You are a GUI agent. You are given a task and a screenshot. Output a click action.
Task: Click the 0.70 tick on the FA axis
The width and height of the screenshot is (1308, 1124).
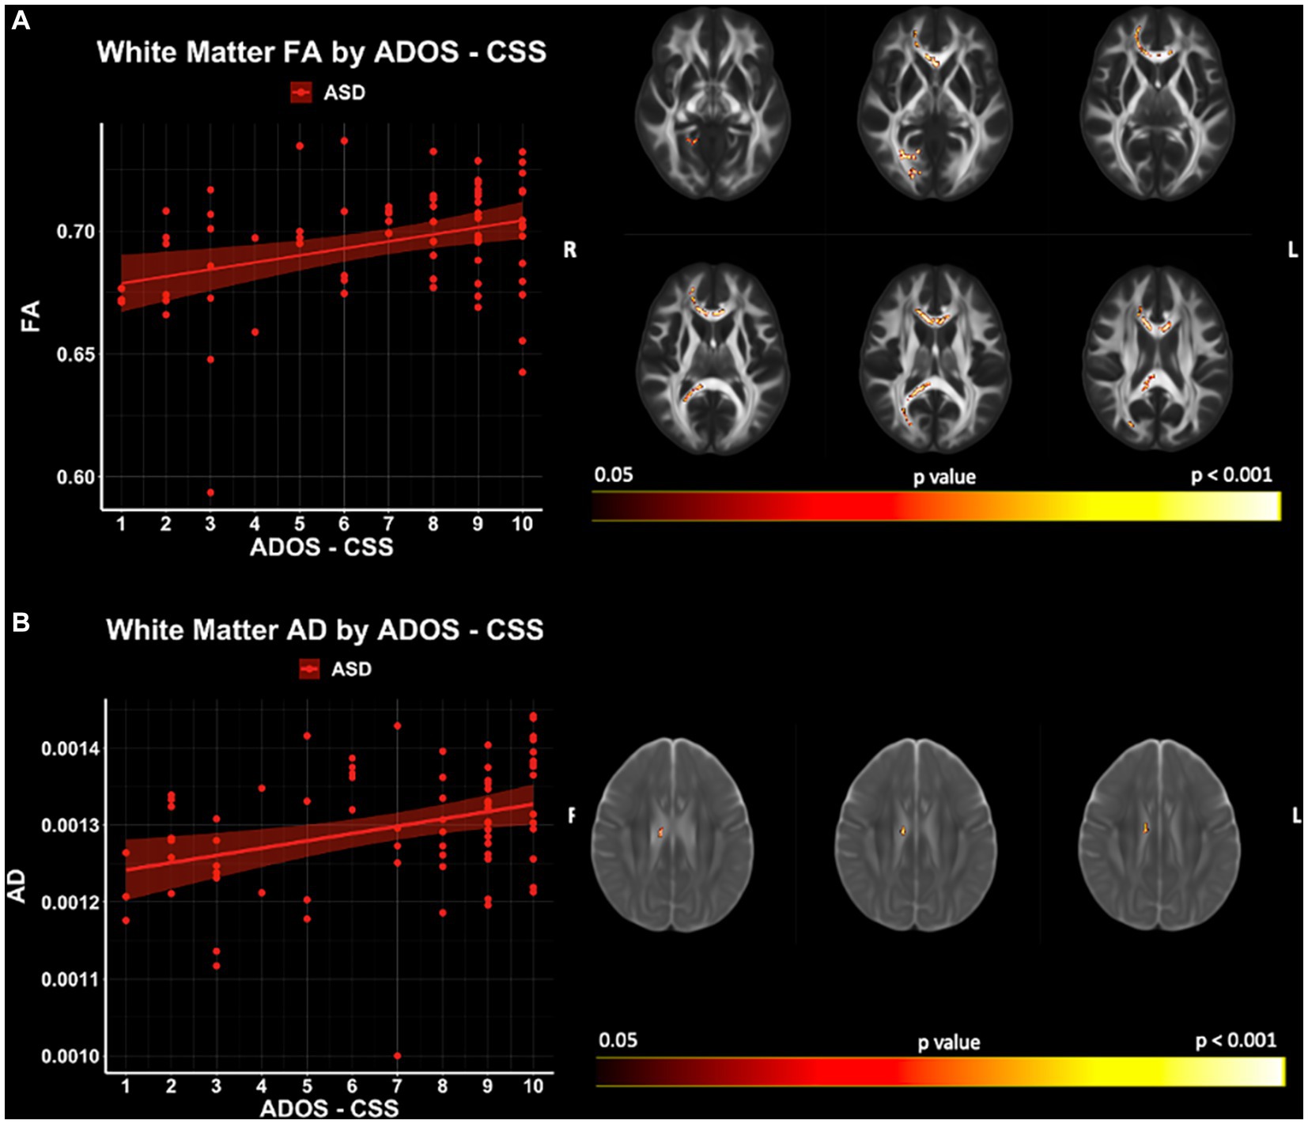76,232
